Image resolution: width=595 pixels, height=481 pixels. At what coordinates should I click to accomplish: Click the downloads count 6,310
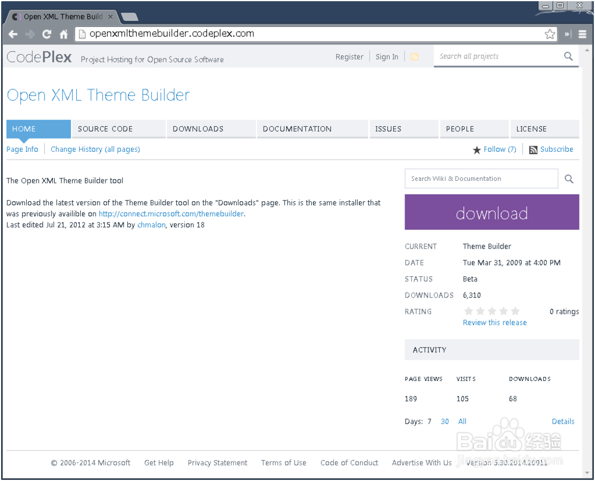pyautogui.click(x=472, y=295)
